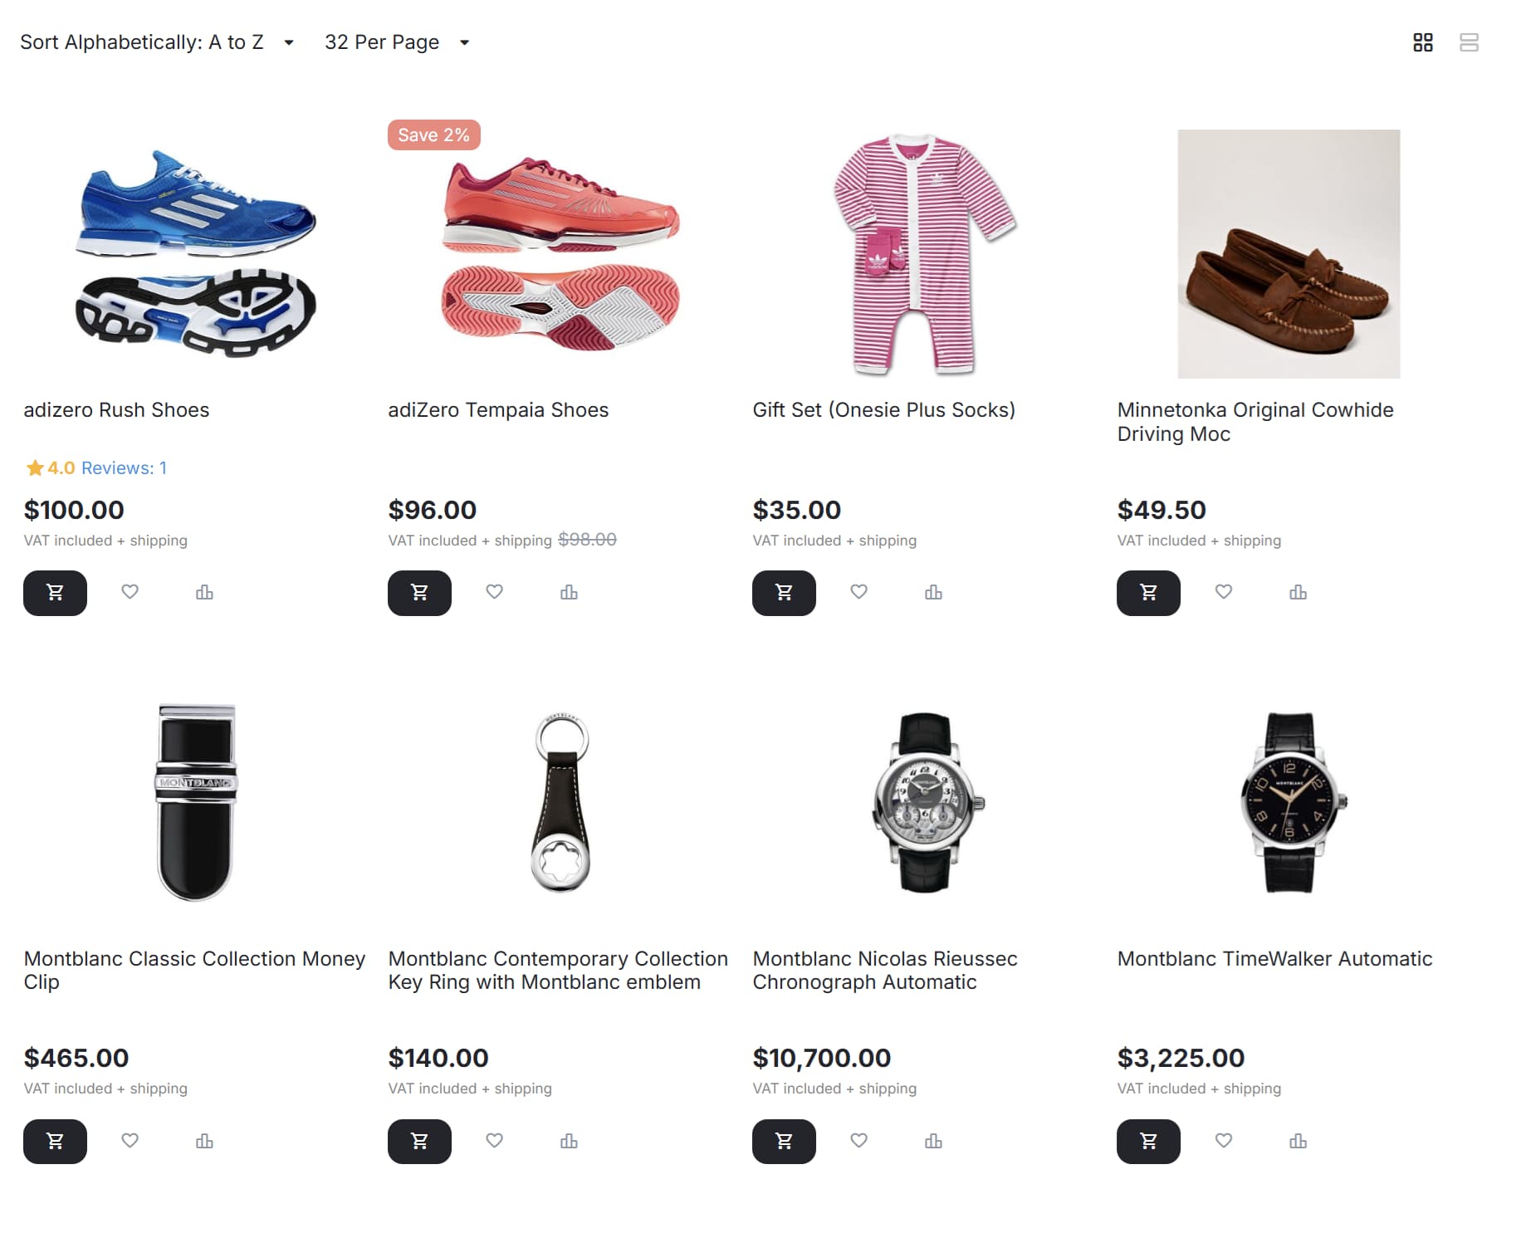This screenshot has height=1238, width=1526.
Task: Add adizero Rush Shoes to cart
Action: [55, 593]
